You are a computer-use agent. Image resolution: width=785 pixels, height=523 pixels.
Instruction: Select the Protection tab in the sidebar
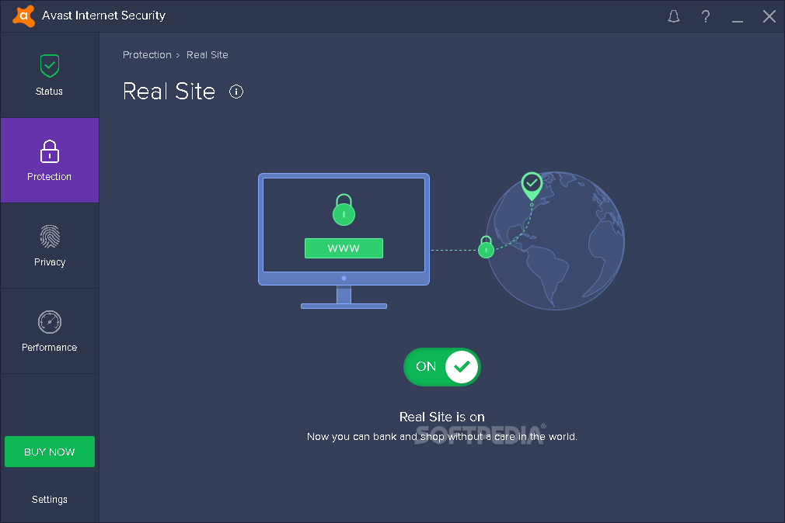click(x=50, y=161)
